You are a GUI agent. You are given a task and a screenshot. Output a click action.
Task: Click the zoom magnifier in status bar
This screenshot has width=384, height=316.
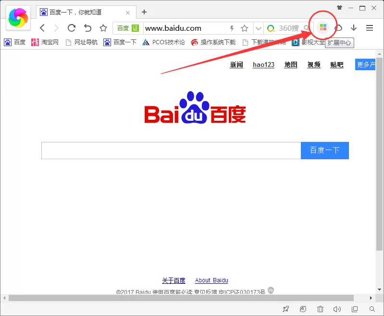(x=372, y=309)
